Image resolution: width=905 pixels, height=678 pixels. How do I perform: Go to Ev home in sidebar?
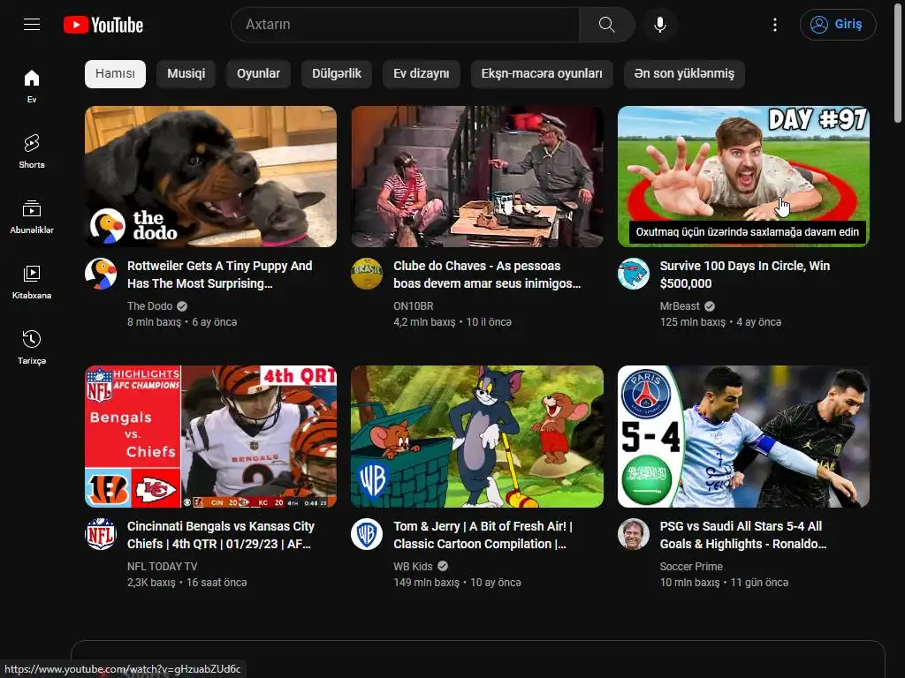click(32, 87)
